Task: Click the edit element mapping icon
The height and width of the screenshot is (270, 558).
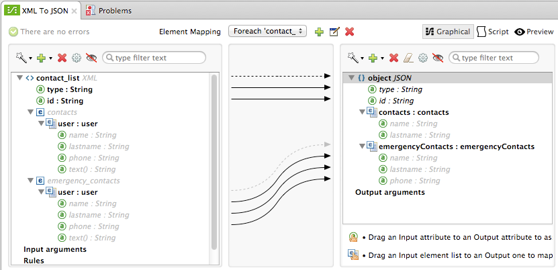Action: tap(334, 32)
